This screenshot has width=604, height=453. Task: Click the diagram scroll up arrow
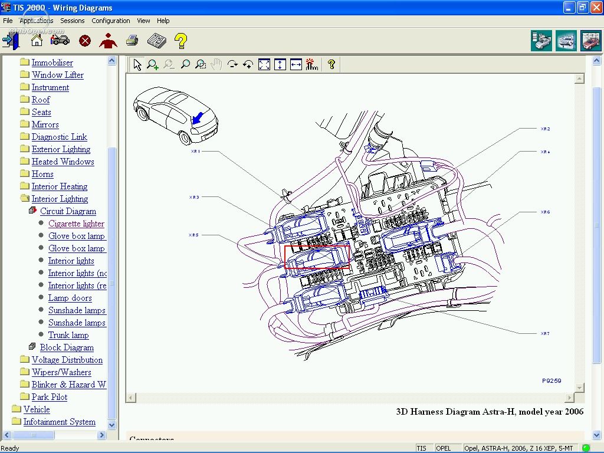pos(579,78)
